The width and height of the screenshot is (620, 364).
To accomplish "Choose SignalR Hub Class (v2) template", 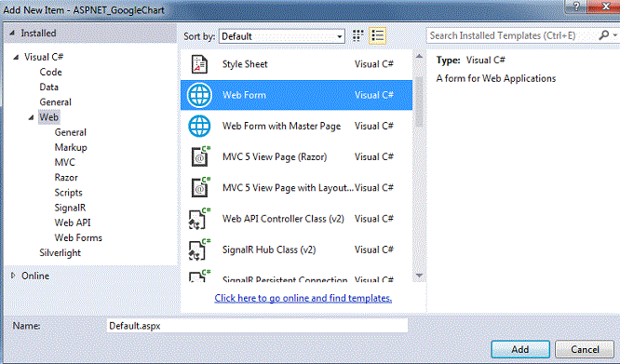I will pyautogui.click(x=296, y=249).
